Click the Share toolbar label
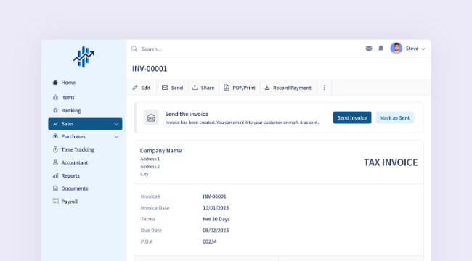472x261 pixels. pos(208,88)
